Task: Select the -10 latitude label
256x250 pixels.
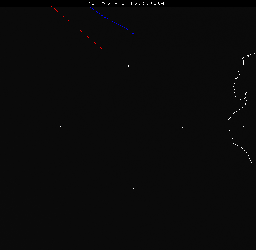Action: click(x=131, y=188)
